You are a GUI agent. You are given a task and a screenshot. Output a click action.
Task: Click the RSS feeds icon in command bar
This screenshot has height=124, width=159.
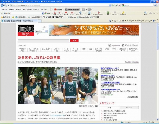115,21
